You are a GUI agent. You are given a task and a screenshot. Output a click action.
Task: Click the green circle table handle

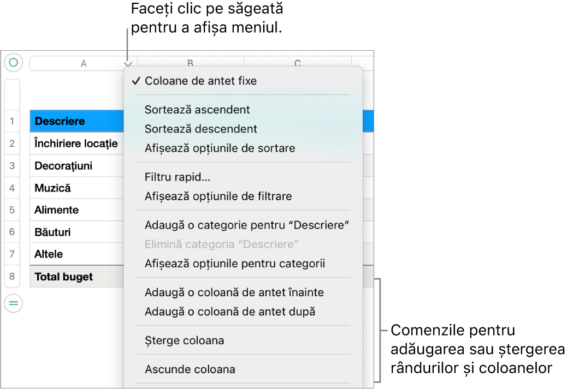[x=13, y=63]
